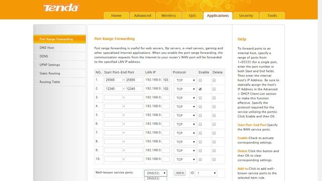This screenshot has height=181, width=322.
Task: Click rule 3 end port field
Action: click(134, 98)
